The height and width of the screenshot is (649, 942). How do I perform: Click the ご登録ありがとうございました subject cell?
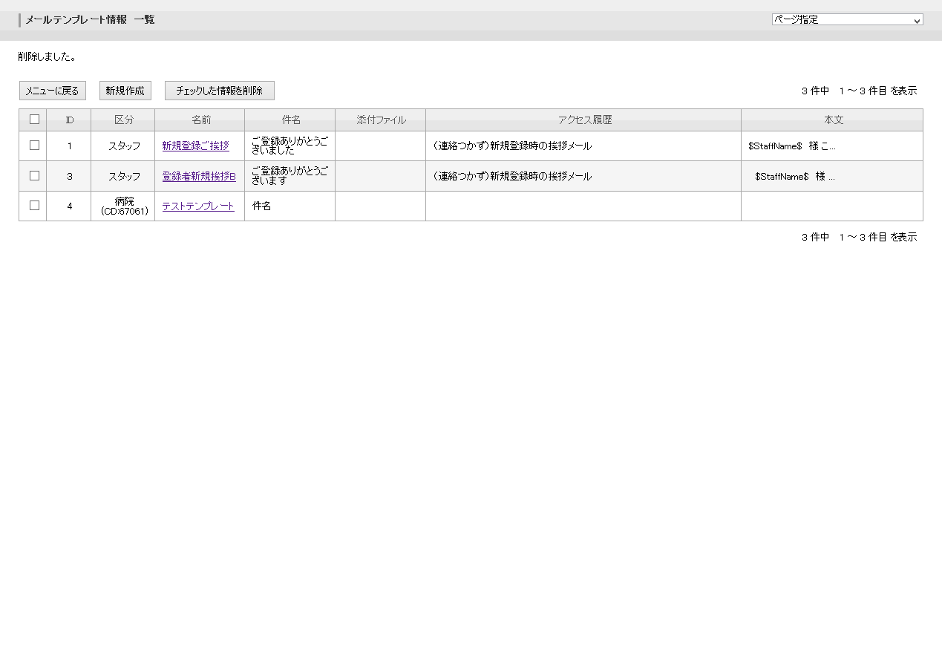(290, 146)
